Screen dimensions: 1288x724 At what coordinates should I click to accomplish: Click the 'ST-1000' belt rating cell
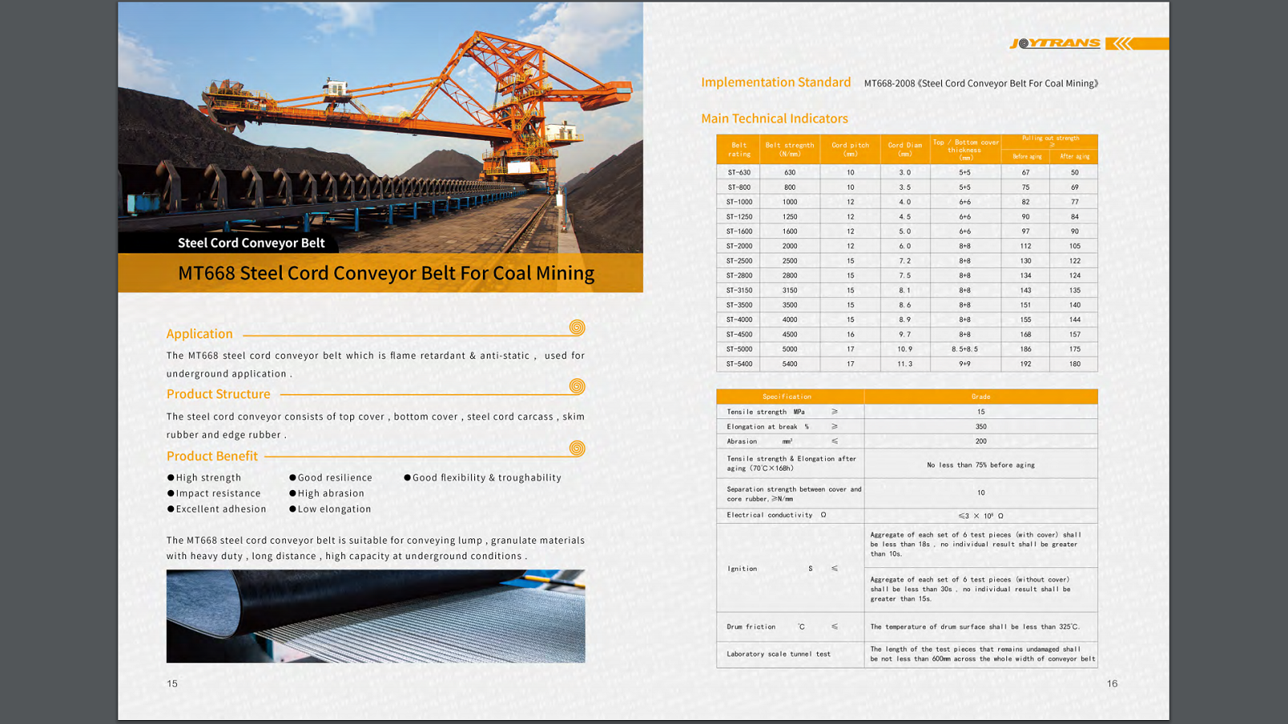pyautogui.click(x=739, y=202)
